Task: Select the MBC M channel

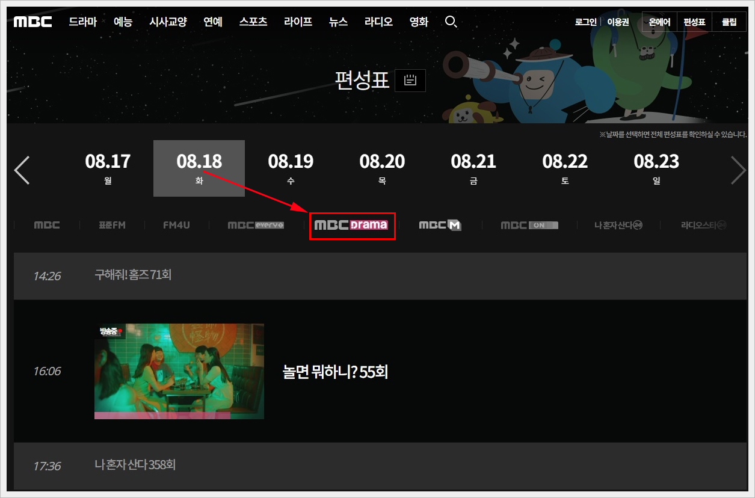Action: click(x=440, y=225)
